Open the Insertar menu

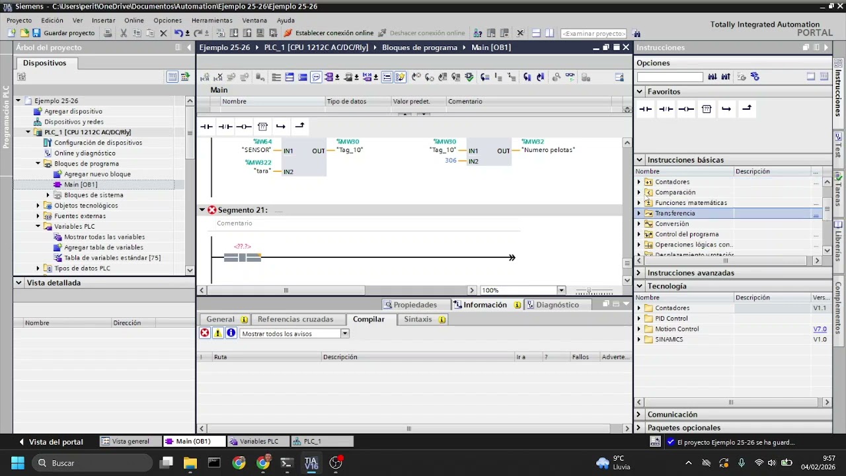[103, 20]
